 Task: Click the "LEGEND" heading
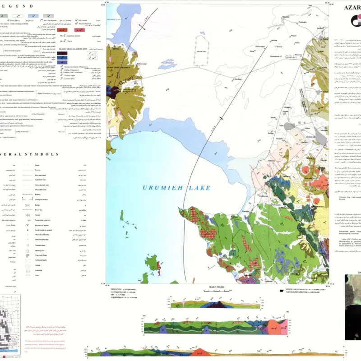16,6
